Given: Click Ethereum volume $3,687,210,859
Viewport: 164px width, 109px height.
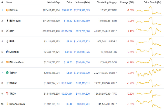Looking at the screenshot, I should click(82, 21).
